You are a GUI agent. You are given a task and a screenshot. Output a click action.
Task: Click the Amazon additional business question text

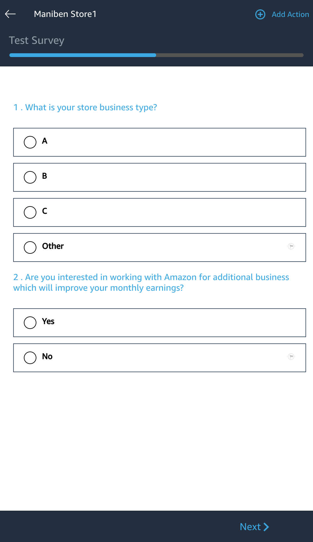pyautogui.click(x=151, y=282)
